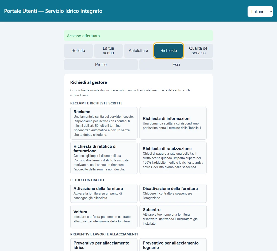Image resolution: width=277 pixels, height=251 pixels.
Task: Click the 'Richiedi al gestore' heading
Action: click(x=88, y=82)
